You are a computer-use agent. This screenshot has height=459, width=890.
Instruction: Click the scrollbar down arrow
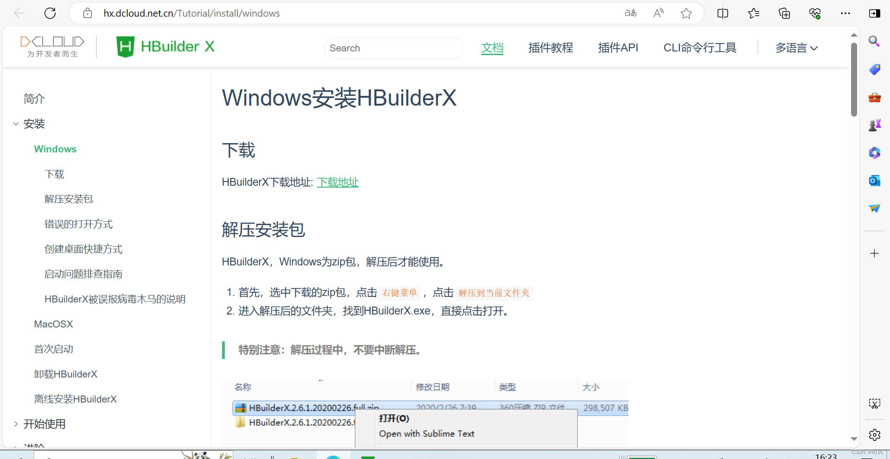[854, 439]
